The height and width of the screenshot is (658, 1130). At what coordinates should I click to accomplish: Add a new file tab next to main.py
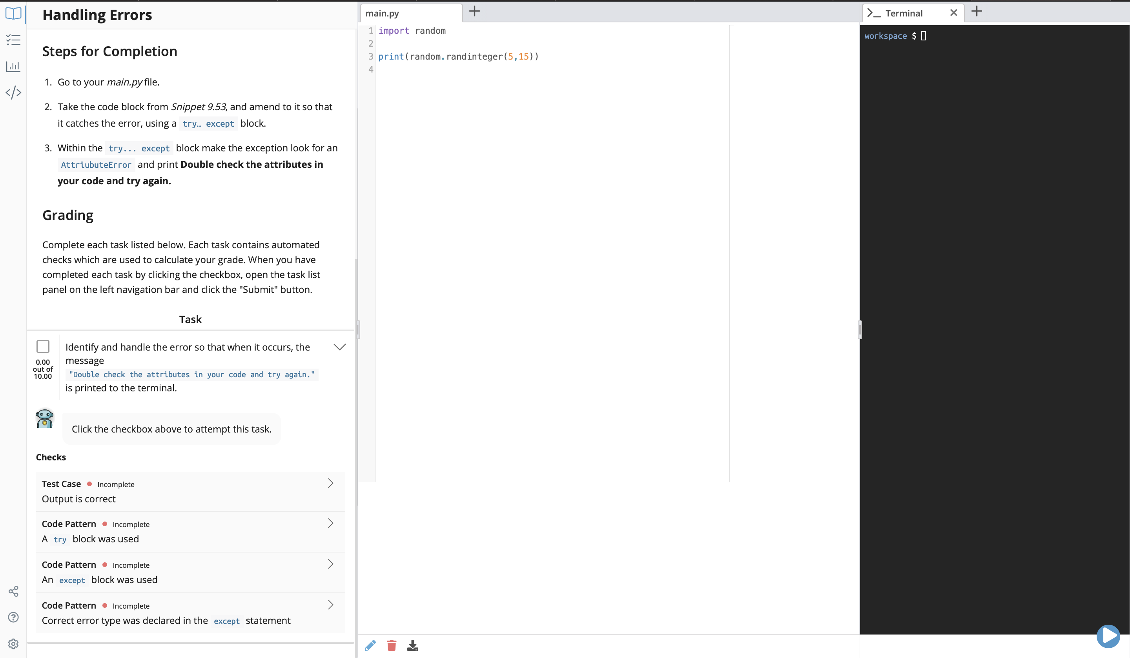(474, 11)
